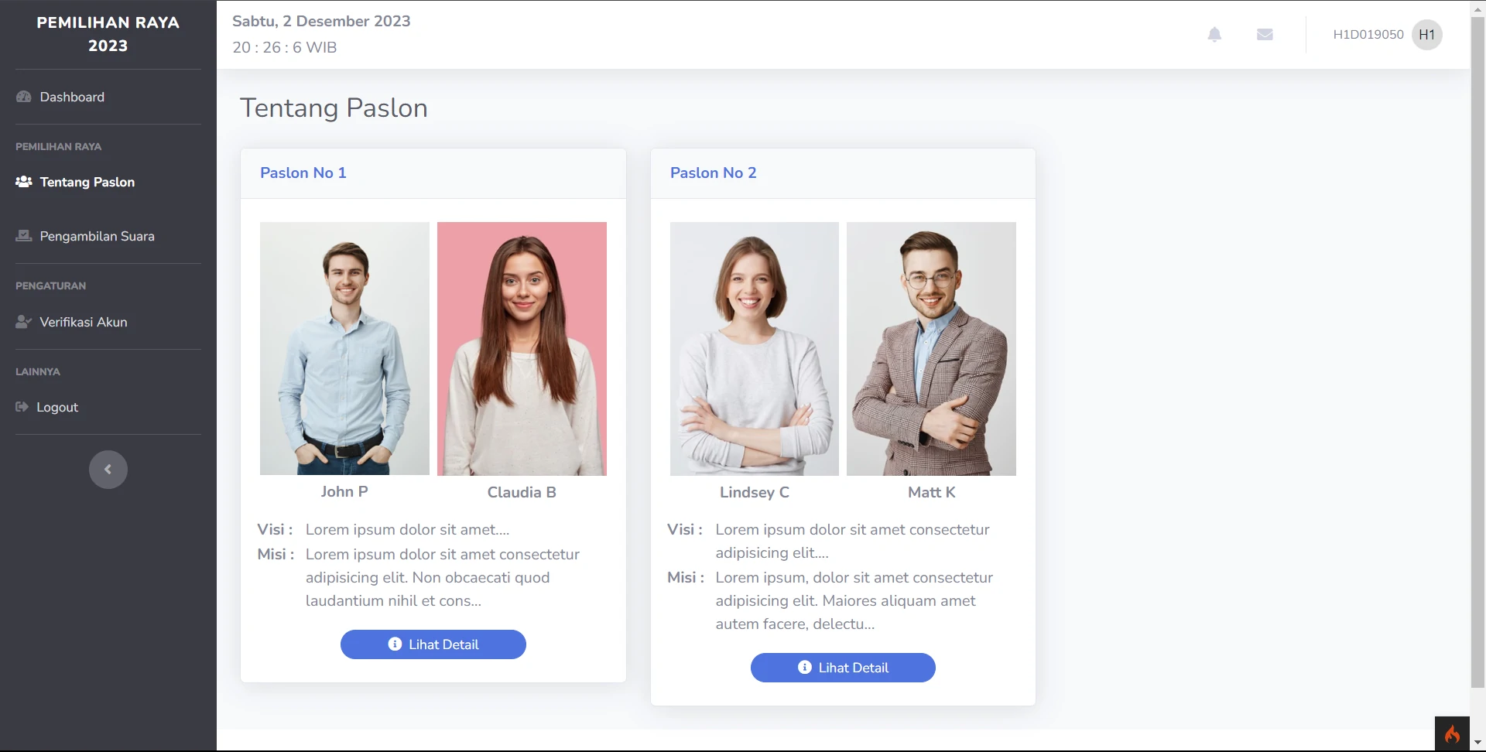Click the H1 user avatar
This screenshot has width=1486, height=752.
point(1426,35)
